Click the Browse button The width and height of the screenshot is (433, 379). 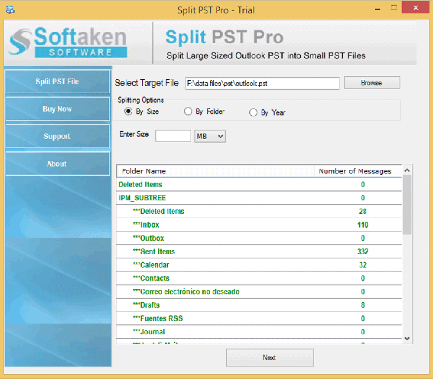pyautogui.click(x=372, y=83)
